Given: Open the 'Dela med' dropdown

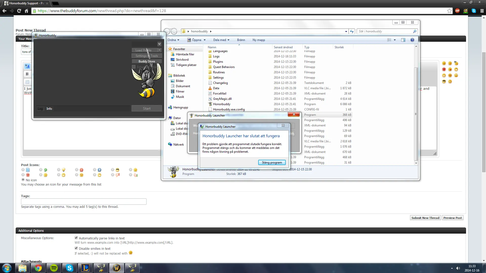Looking at the screenshot, I should click(x=221, y=40).
